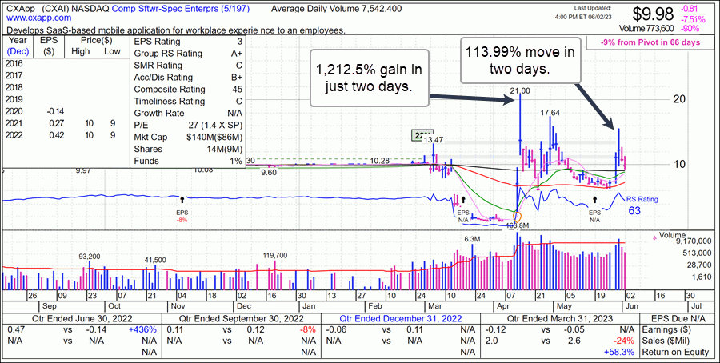Click the 9.60 price low label

pyautogui.click(x=269, y=173)
